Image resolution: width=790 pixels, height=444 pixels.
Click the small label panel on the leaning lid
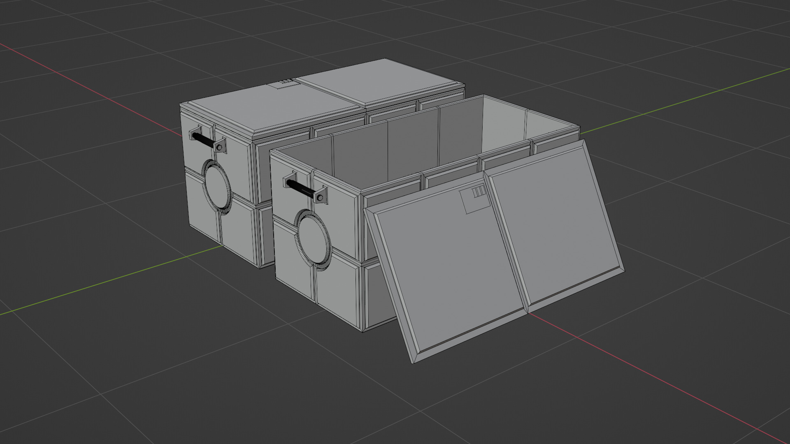474,199
